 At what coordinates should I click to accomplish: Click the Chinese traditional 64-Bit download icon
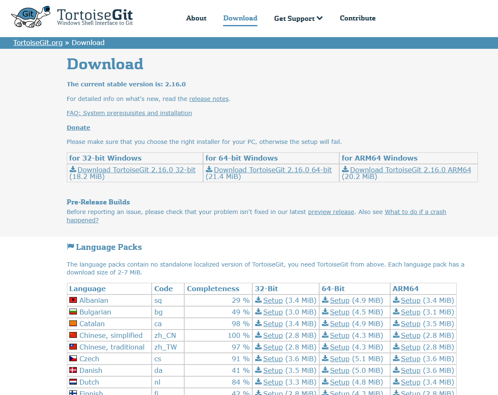click(x=325, y=347)
